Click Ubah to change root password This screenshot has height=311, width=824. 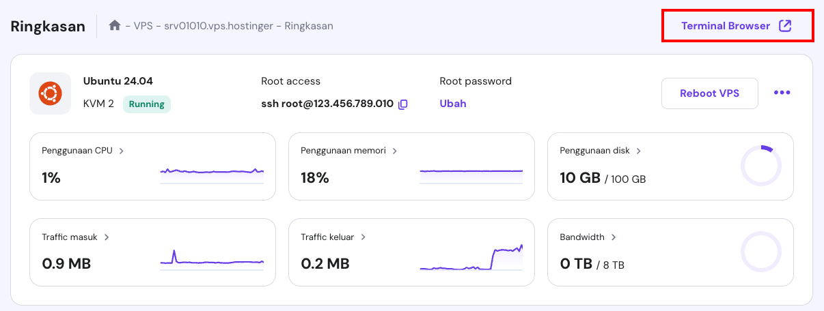point(453,104)
